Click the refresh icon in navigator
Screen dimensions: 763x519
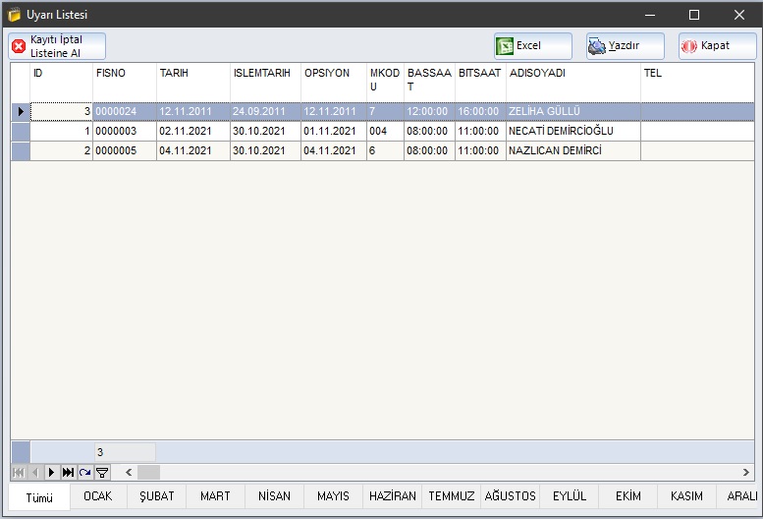click(x=84, y=473)
